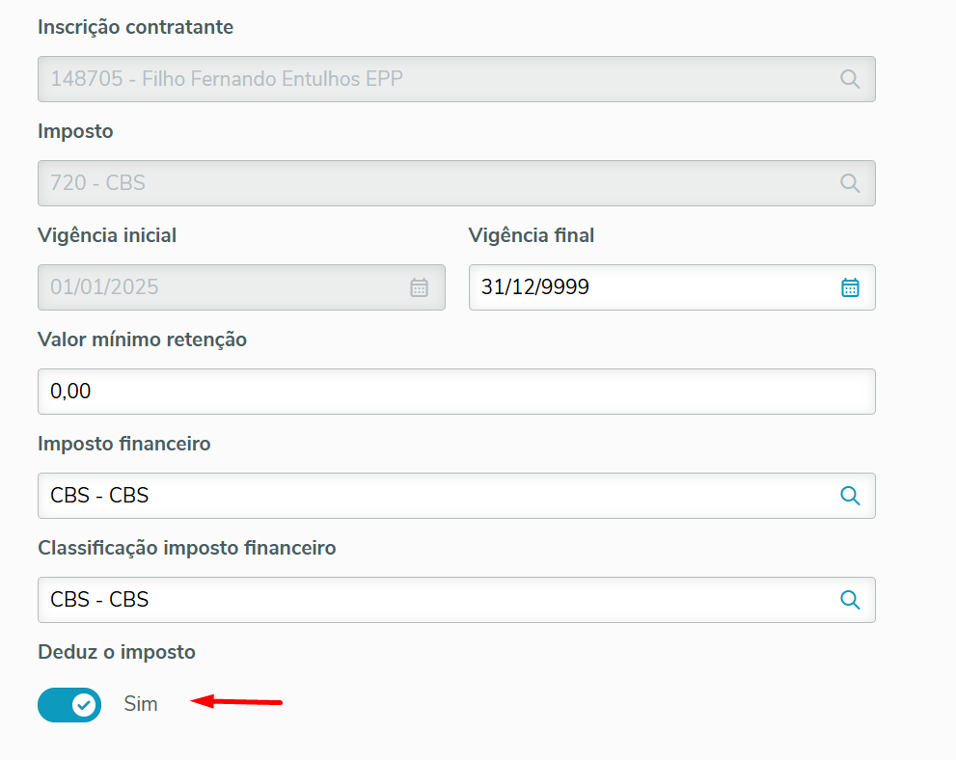Click into the Imposto financeiro text box
Image resolution: width=956 pixels, height=760 pixels.
point(434,496)
